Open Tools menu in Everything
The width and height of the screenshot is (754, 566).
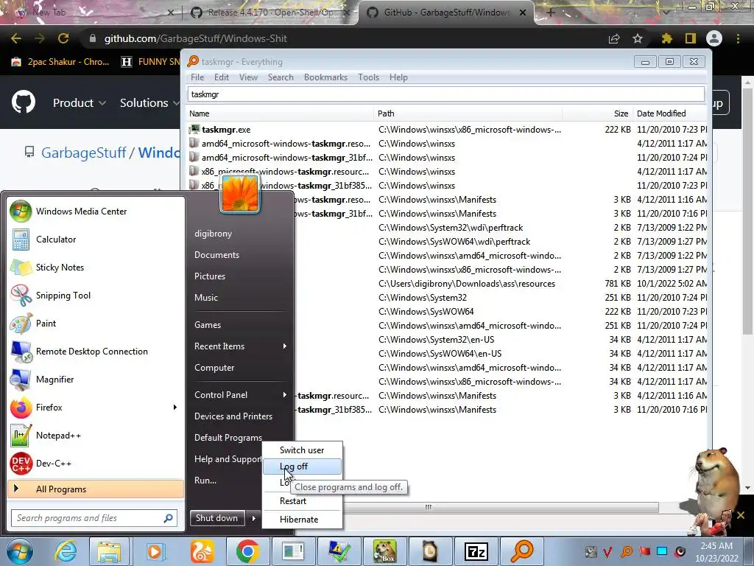[x=368, y=77]
